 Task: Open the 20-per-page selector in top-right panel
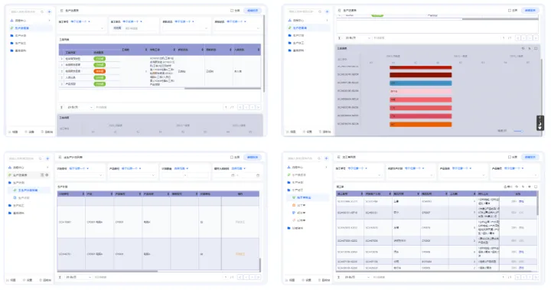tap(357, 37)
